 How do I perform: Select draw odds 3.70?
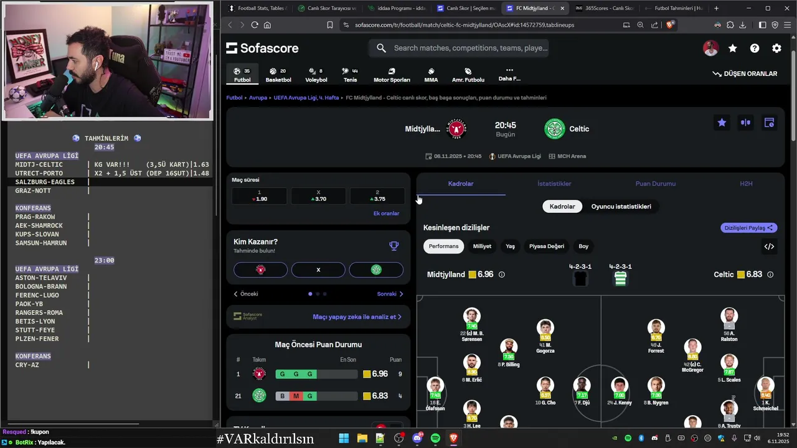(x=318, y=196)
